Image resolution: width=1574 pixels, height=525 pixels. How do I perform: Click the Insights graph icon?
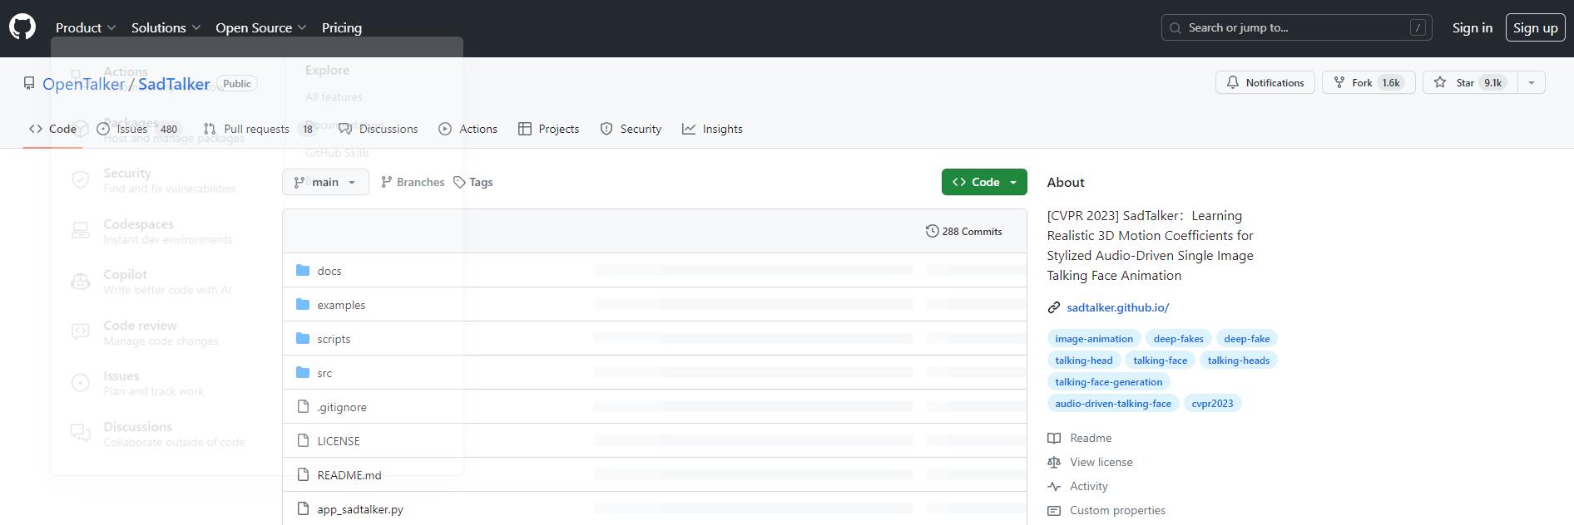689,129
